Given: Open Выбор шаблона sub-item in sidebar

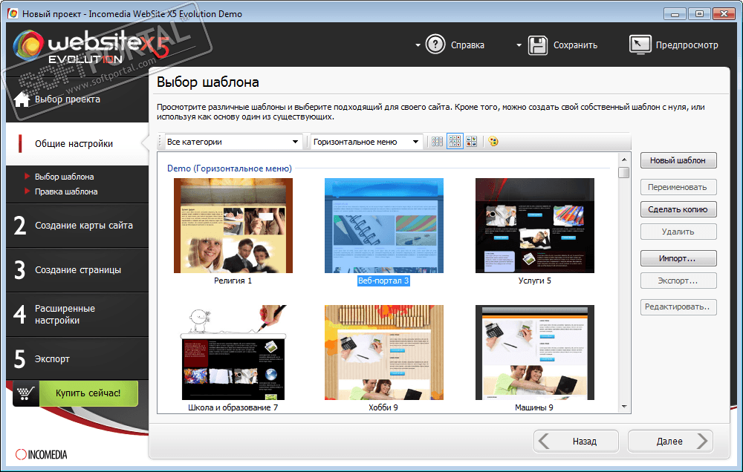Looking at the screenshot, I should (x=64, y=177).
